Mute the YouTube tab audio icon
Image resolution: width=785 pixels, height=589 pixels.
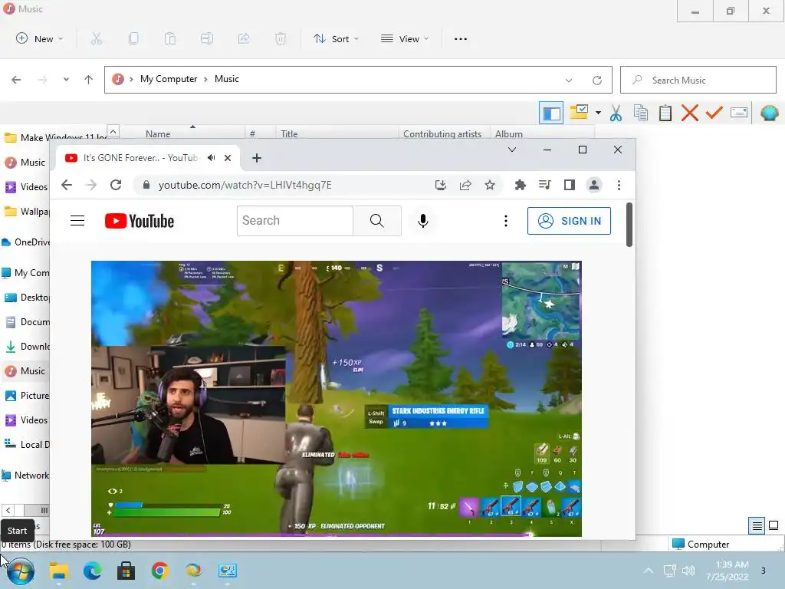[212, 158]
